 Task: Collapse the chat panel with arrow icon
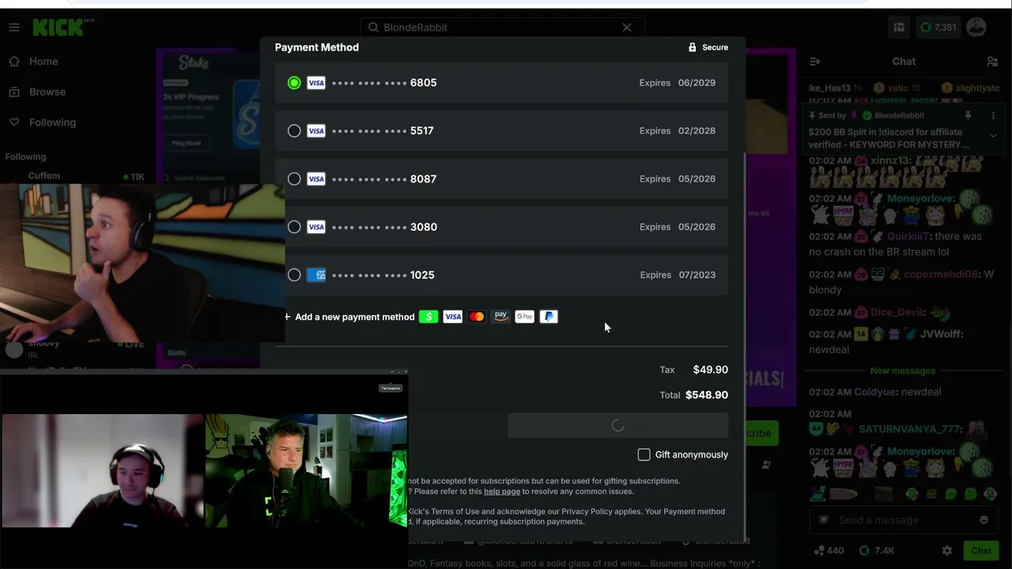click(815, 62)
